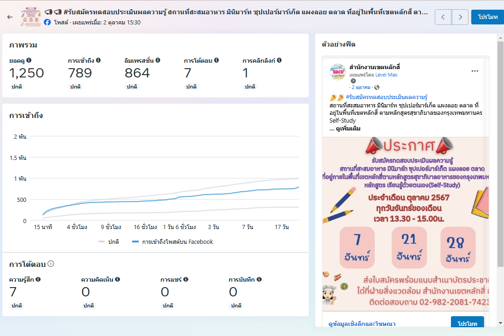Open ดูข้อมูลเชิงลึกและโฆษณา link
Viewport: 504px width, 336px height.
pyautogui.click(x=362, y=324)
